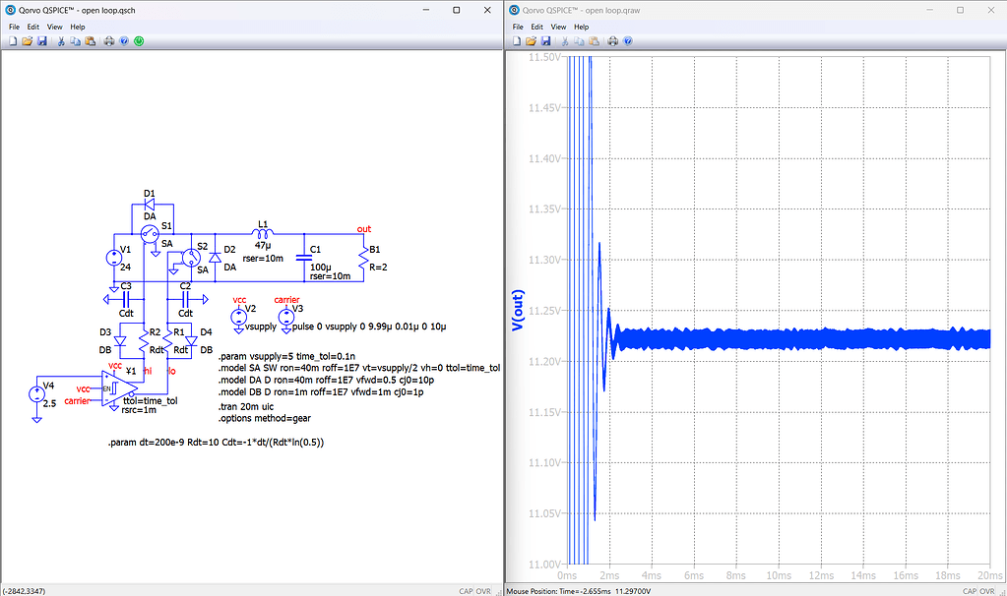Open View menu in the waveform window
The image size is (1007, 596).
(x=558, y=27)
